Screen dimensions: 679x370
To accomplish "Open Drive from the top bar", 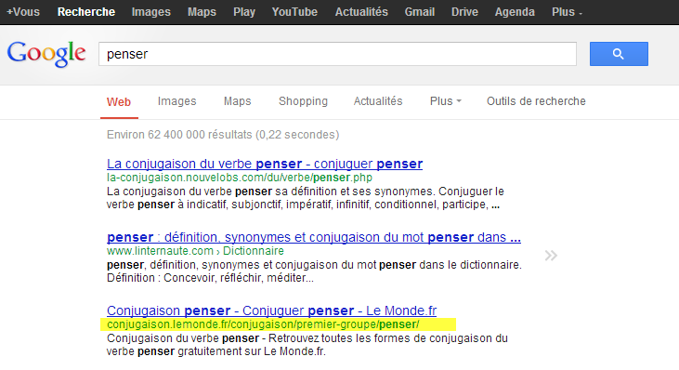I will click(464, 12).
